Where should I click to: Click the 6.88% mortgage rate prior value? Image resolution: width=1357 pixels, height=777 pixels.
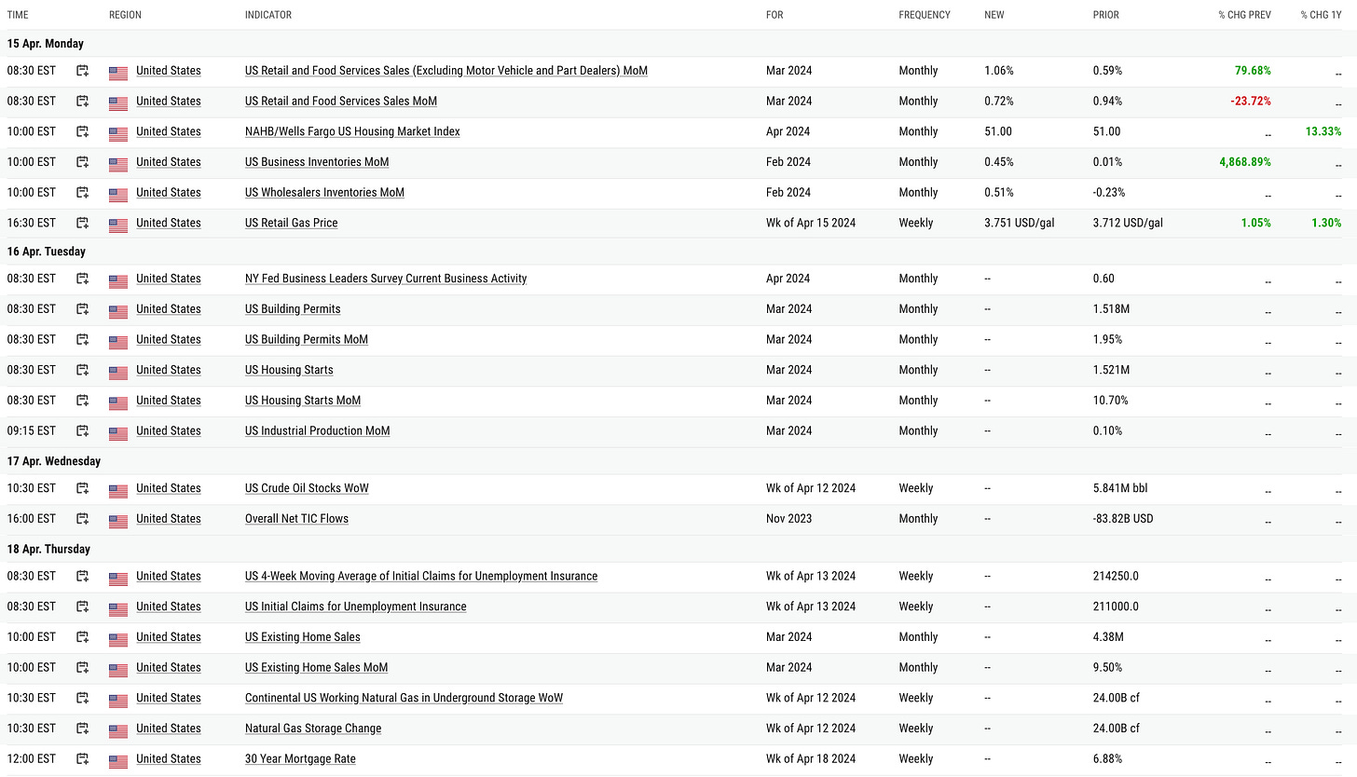pos(1107,758)
